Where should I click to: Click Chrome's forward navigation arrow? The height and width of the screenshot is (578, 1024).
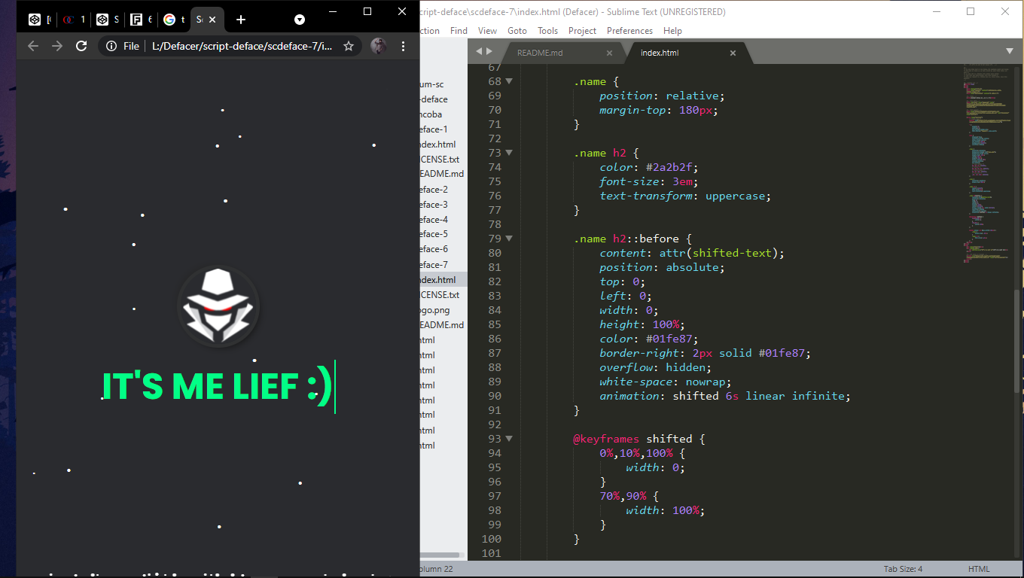pos(57,46)
